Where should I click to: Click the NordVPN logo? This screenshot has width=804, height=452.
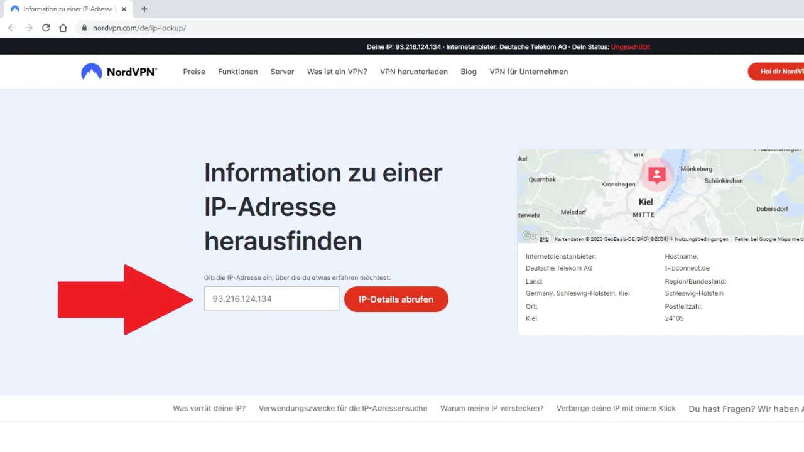click(x=119, y=72)
